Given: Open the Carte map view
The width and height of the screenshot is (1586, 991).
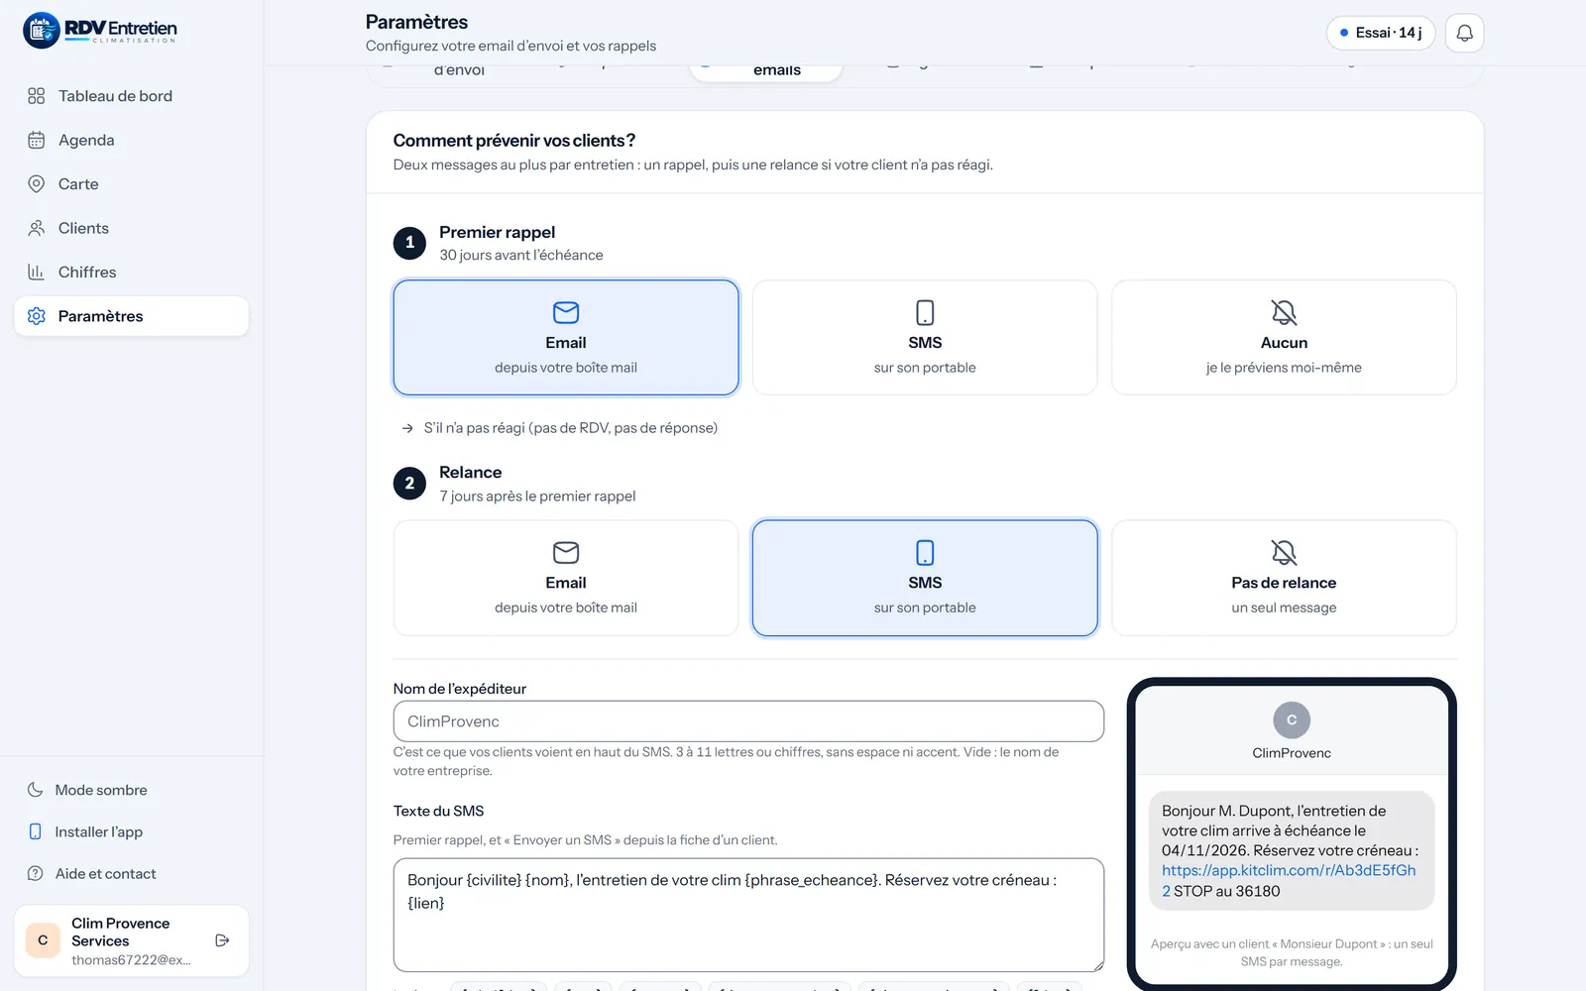Looking at the screenshot, I should (131, 184).
